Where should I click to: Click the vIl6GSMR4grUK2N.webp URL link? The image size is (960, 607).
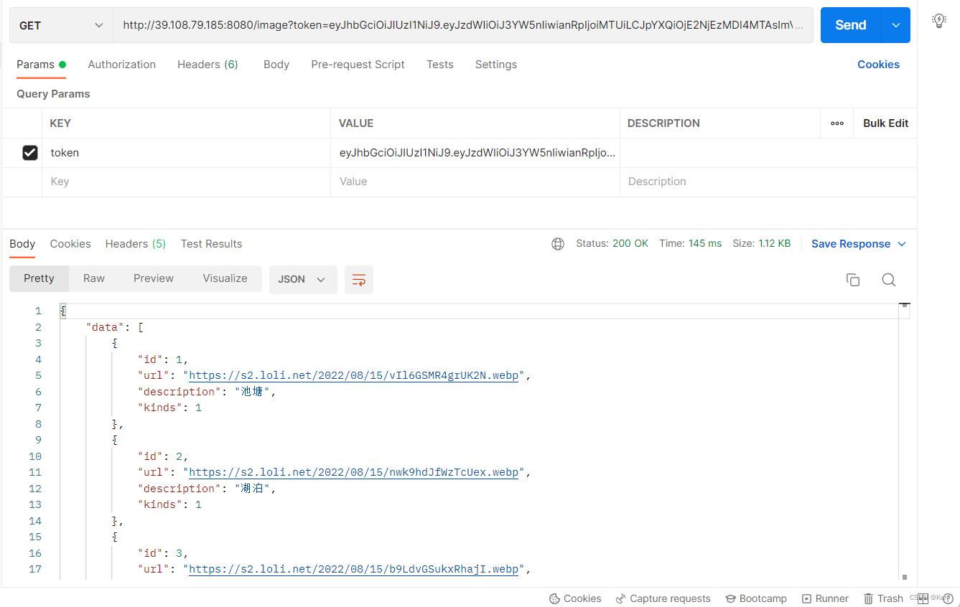coord(352,375)
